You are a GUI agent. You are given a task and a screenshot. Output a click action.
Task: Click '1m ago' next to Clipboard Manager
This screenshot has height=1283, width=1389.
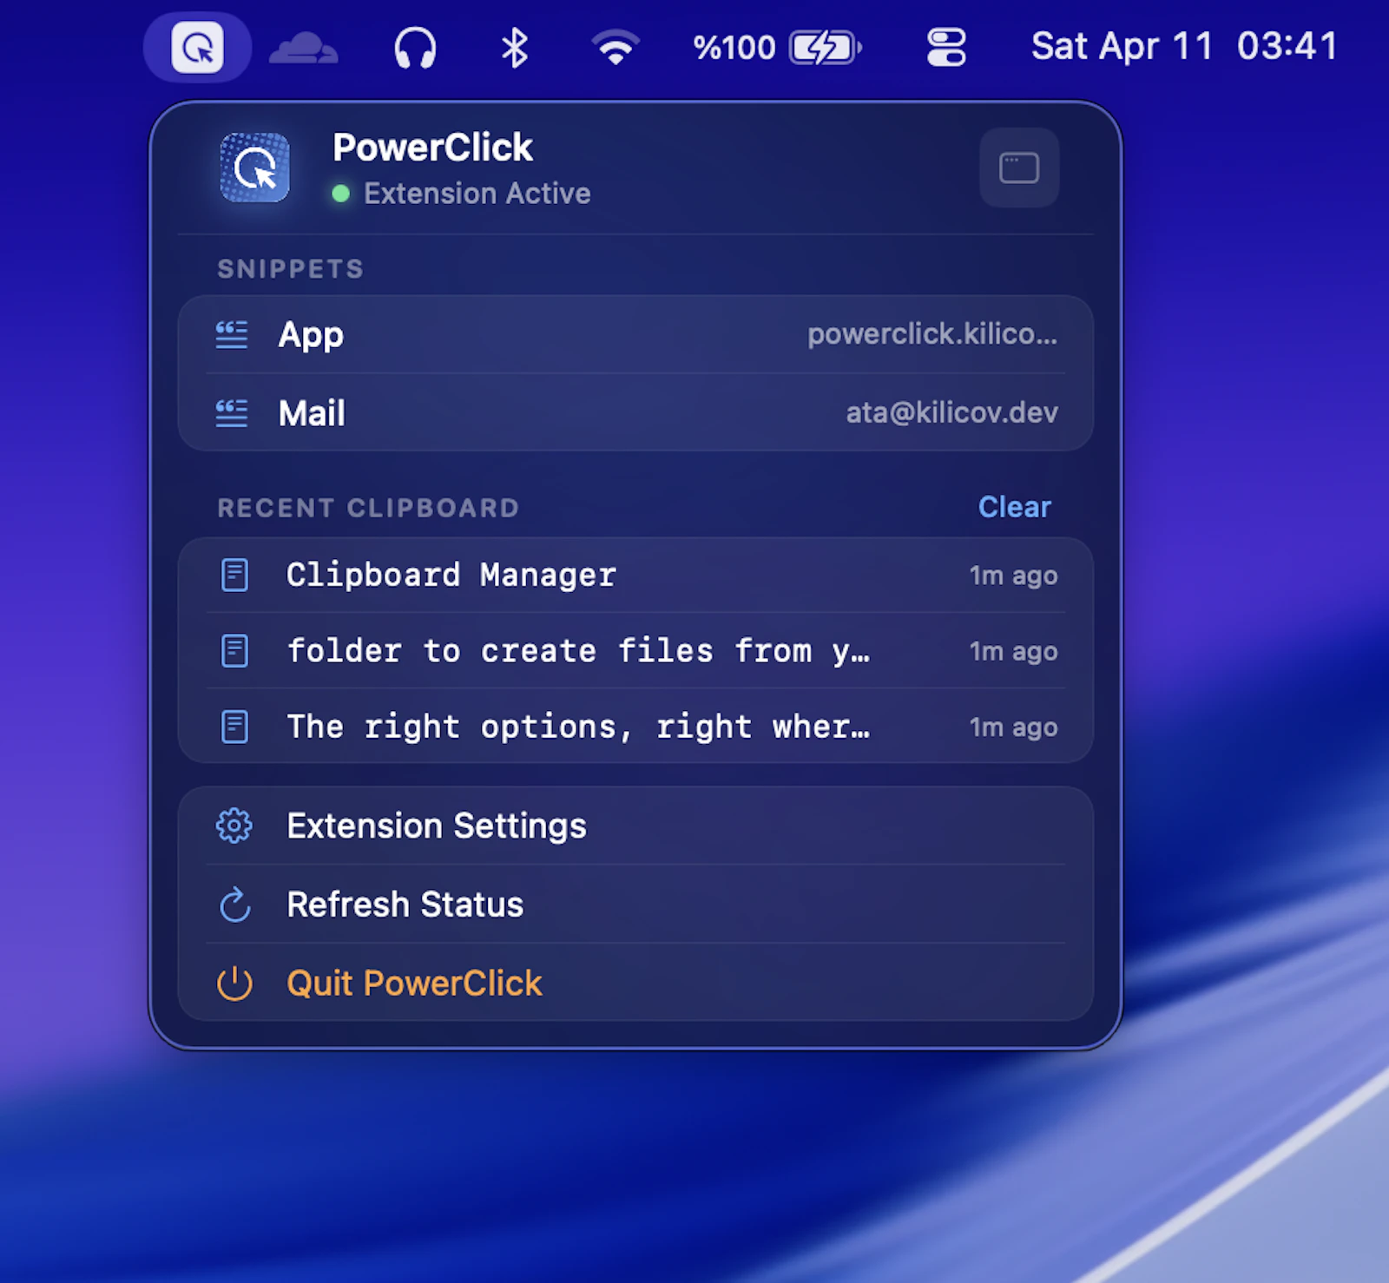(x=1013, y=576)
